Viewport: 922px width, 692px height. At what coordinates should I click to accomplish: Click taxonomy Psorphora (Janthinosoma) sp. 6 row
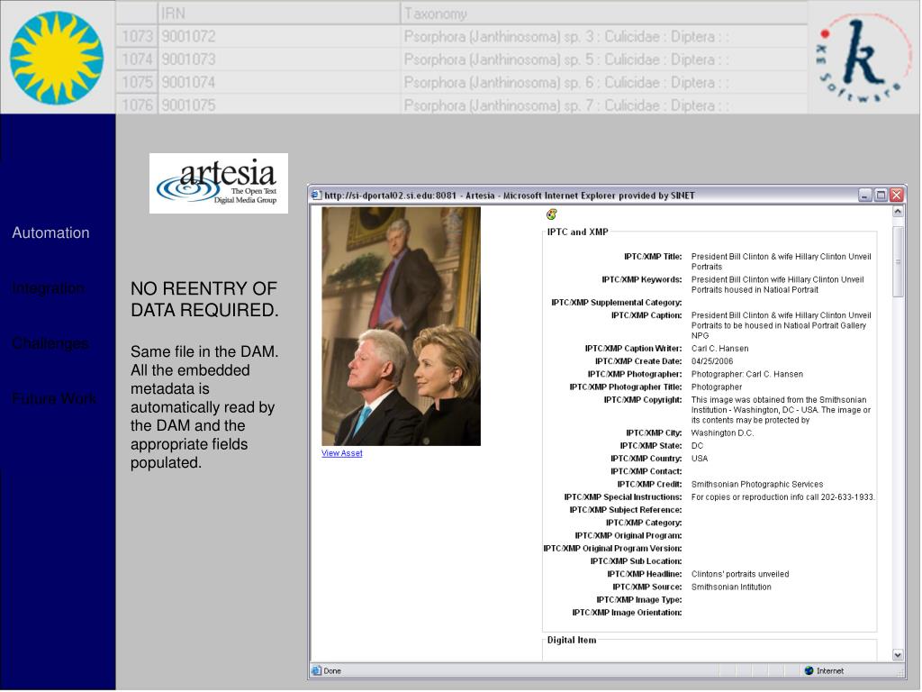[604, 82]
